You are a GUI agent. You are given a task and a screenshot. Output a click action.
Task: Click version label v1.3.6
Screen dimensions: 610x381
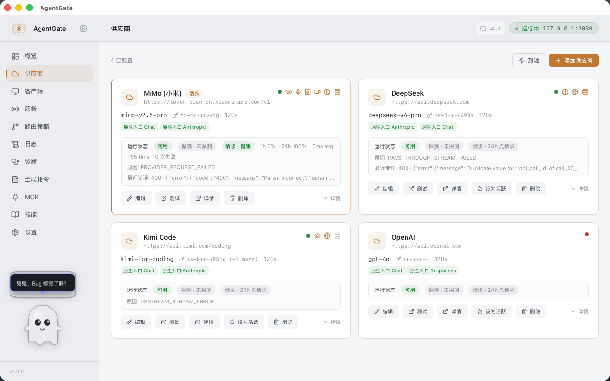17,371
